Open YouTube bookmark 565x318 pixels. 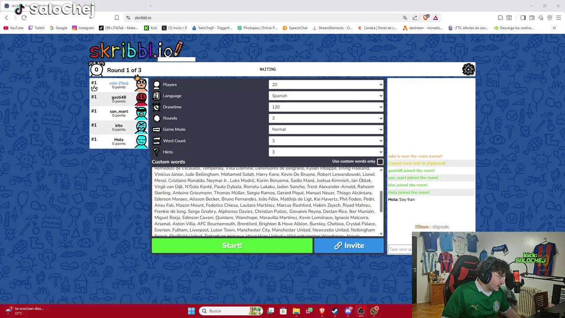coord(13,28)
